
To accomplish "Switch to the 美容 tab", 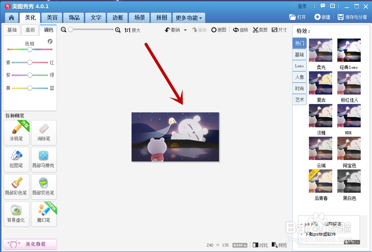I will coord(52,18).
